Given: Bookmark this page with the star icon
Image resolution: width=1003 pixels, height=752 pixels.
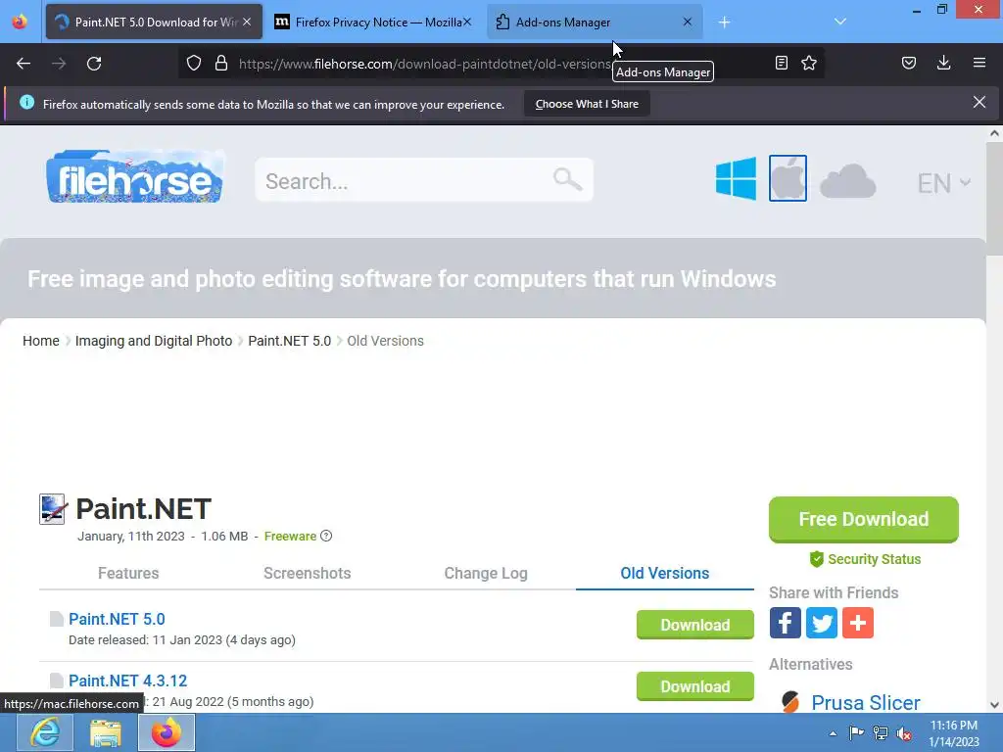Looking at the screenshot, I should click(809, 63).
